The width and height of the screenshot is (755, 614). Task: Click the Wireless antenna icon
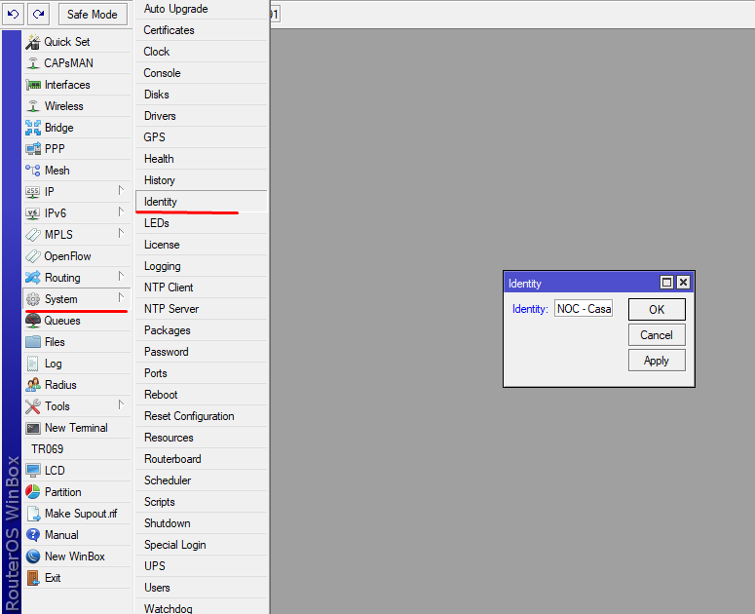pyautogui.click(x=33, y=106)
